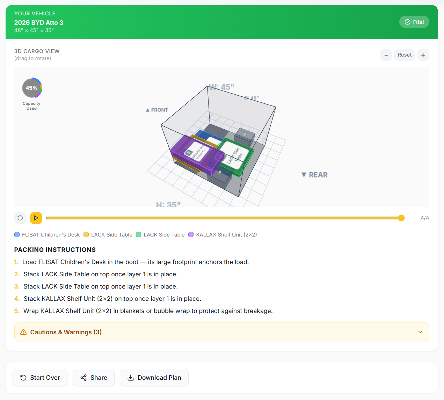Expand Cautions & Warnings section

pos(222,332)
